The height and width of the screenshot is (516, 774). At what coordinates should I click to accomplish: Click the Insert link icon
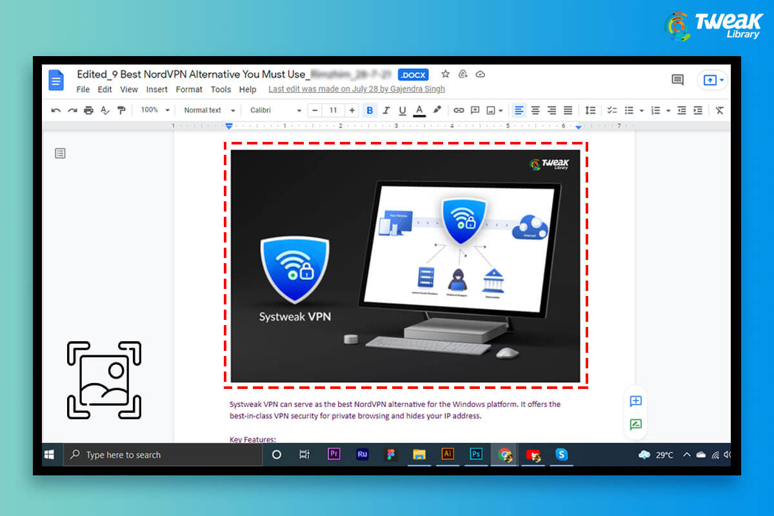pyautogui.click(x=459, y=110)
